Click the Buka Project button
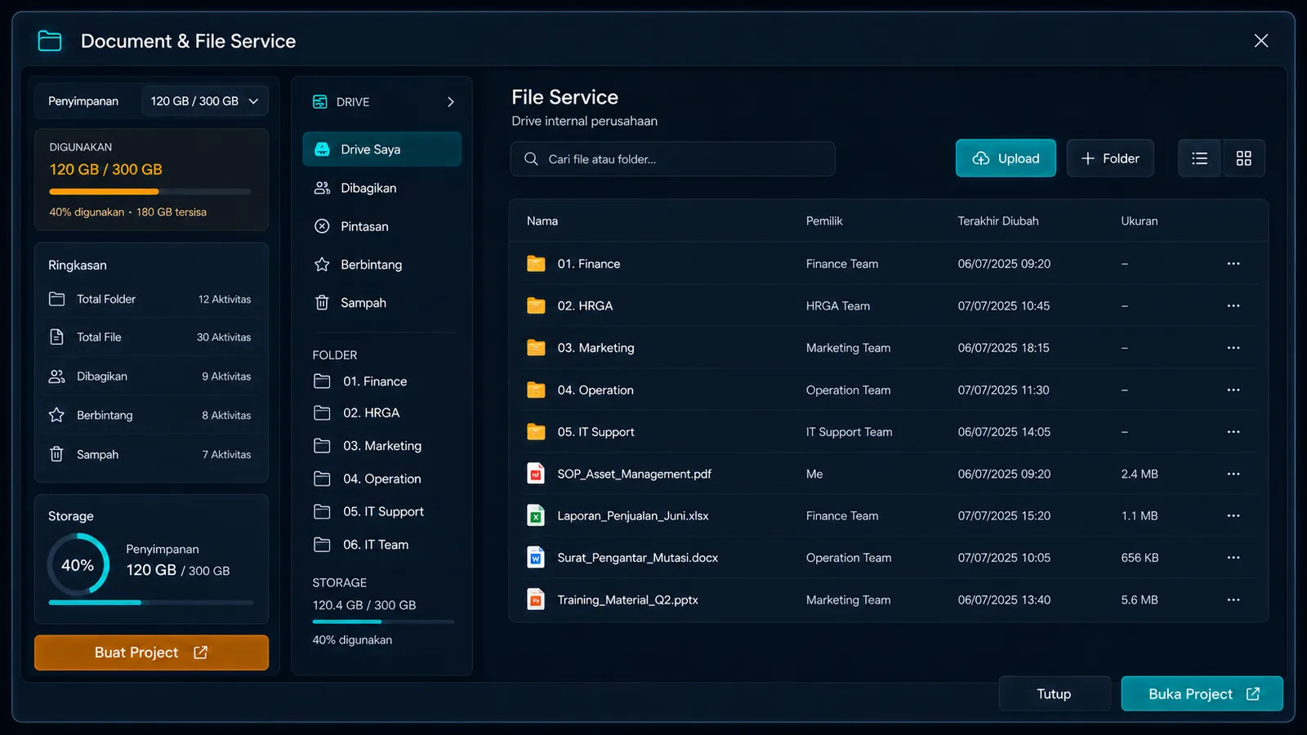 [x=1202, y=694]
